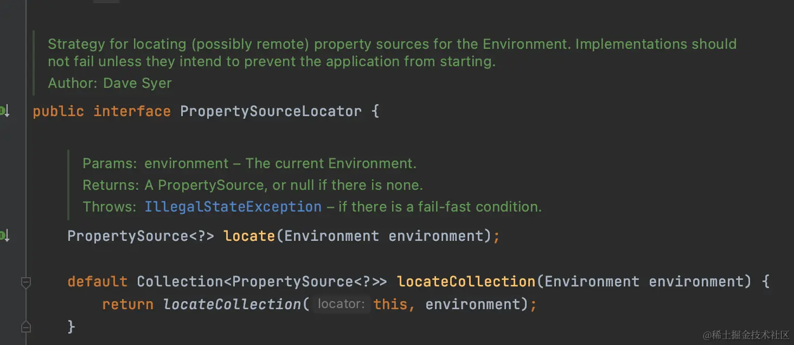The width and height of the screenshot is (794, 345).
Task: Click the PropertySourceLocator interface name
Action: (x=271, y=111)
